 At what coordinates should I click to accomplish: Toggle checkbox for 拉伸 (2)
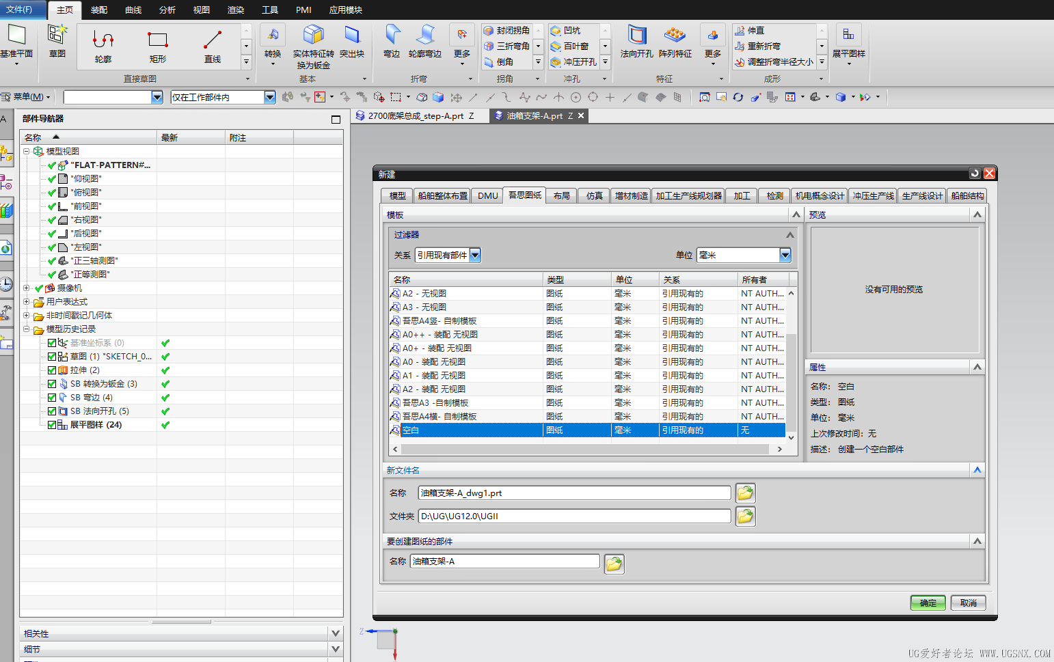pyautogui.click(x=52, y=370)
